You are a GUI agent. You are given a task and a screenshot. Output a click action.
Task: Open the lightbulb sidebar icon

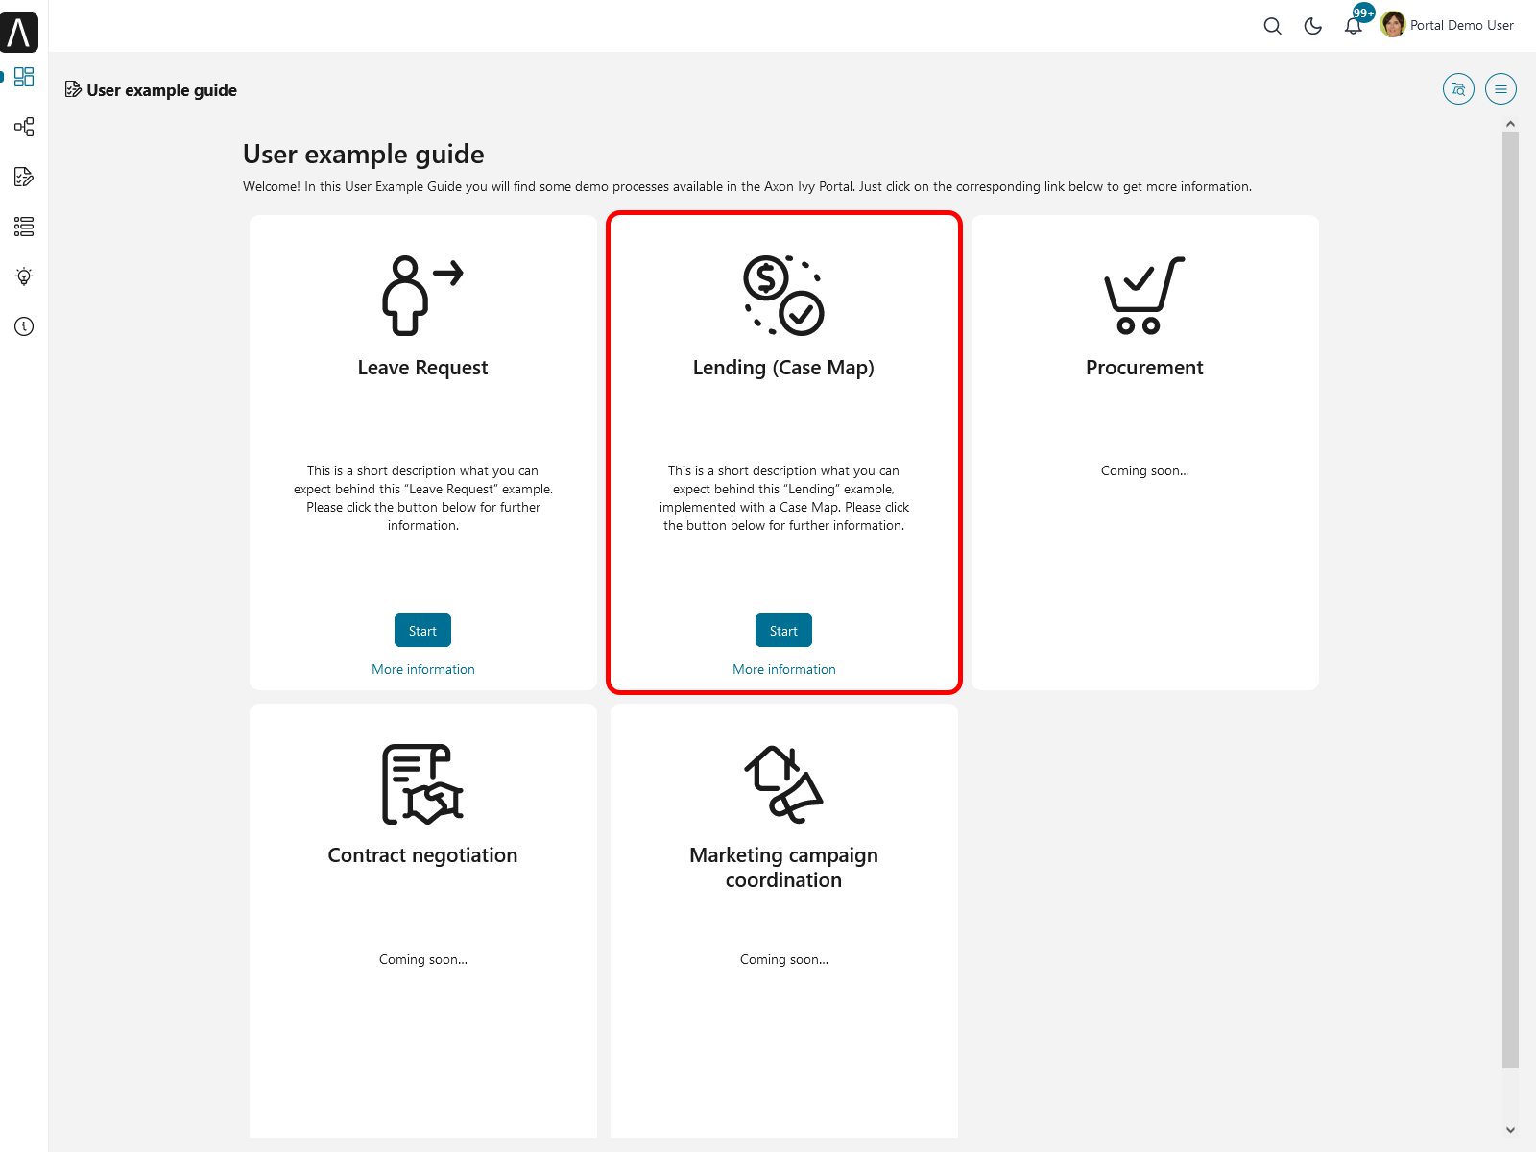coord(24,276)
